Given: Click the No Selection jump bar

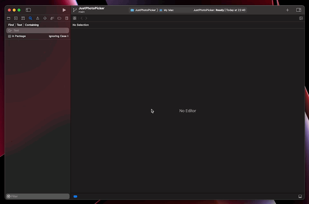Looking at the screenshot, I should [x=80, y=25].
